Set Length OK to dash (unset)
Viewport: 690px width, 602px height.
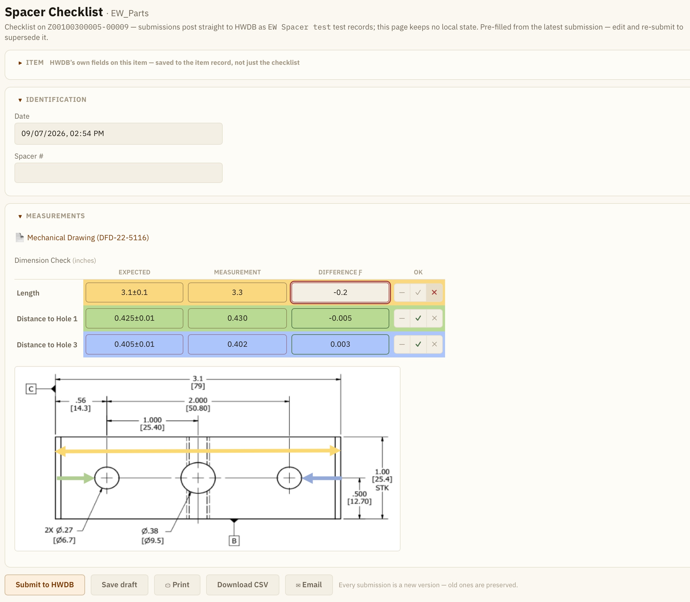click(x=402, y=293)
